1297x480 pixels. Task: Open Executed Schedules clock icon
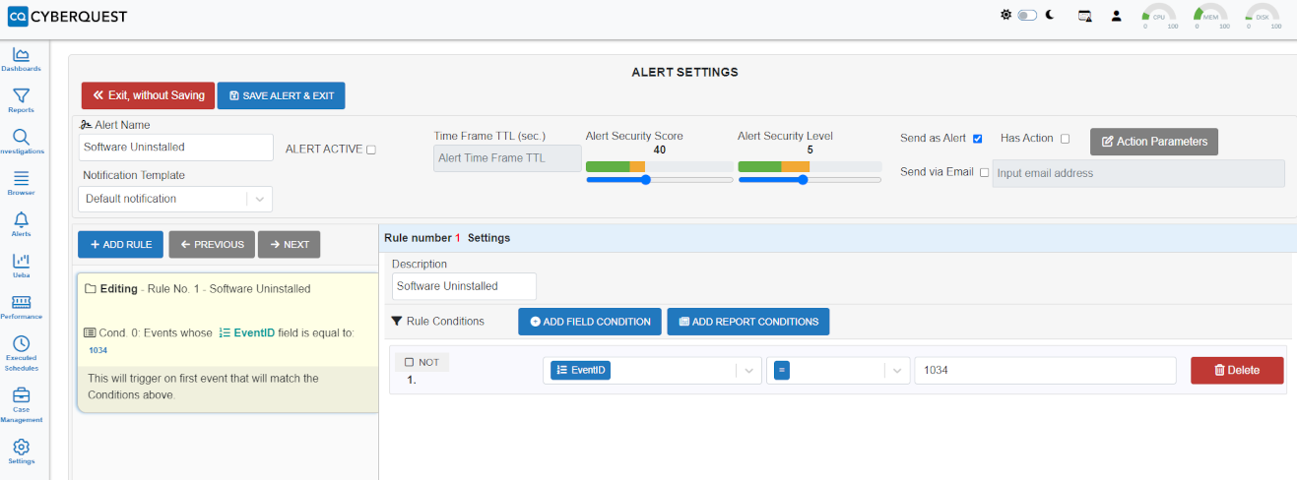point(21,343)
